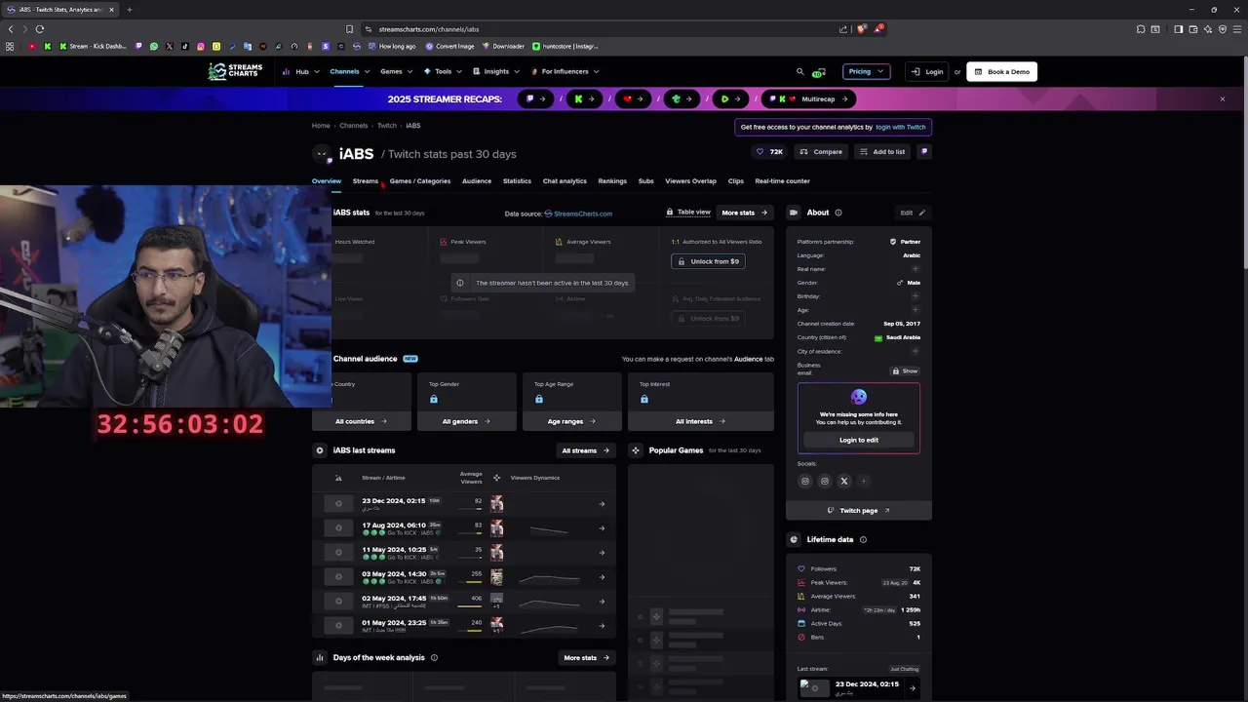Show the hidden business email
Screen dimensions: 1248x702
[905, 371]
